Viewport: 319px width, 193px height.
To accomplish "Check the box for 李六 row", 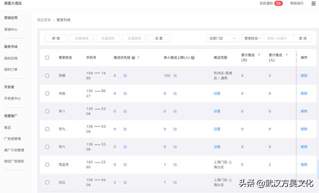I will point(47,147).
